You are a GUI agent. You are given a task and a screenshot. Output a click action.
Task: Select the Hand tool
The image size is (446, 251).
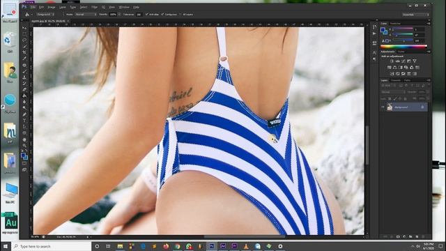tap(24, 139)
